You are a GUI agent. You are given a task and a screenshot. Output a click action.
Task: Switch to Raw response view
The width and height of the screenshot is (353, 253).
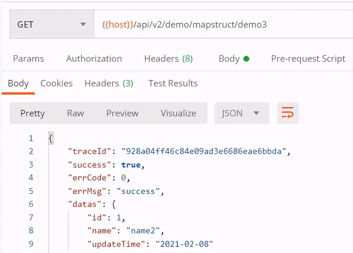(75, 113)
